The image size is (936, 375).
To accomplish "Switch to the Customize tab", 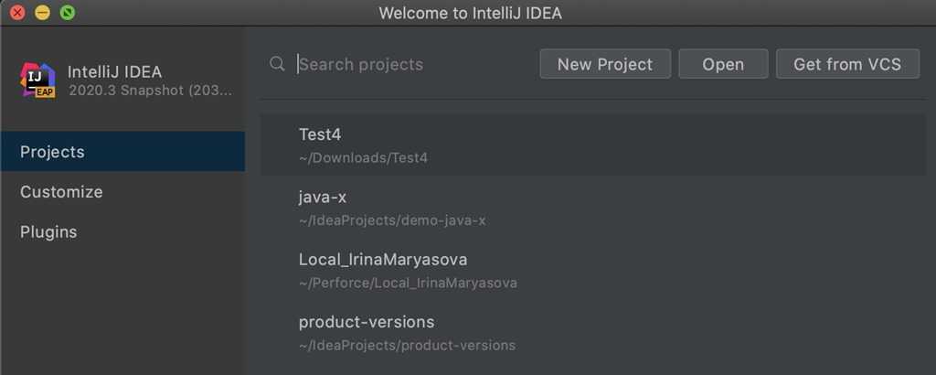I will click(x=122, y=192).
